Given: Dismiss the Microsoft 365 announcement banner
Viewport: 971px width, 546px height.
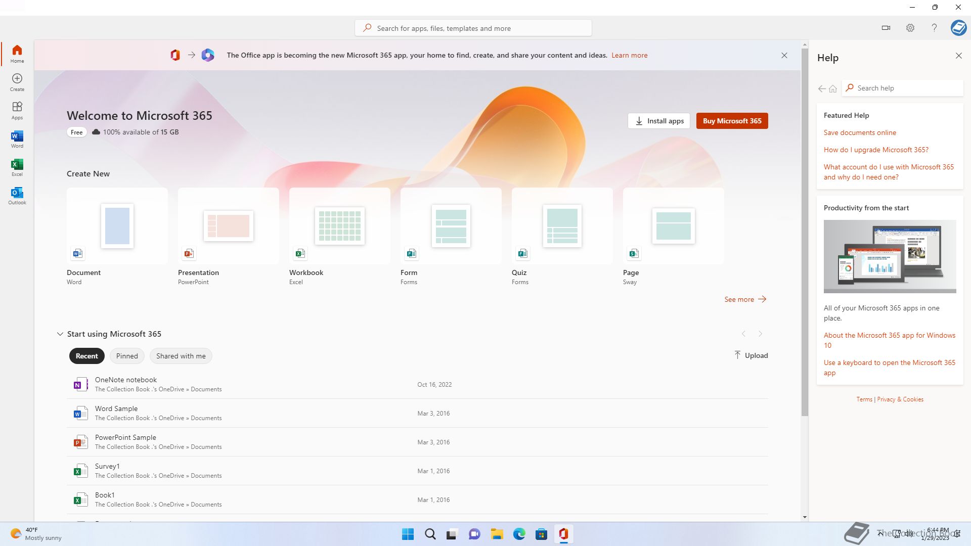Looking at the screenshot, I should click(784, 55).
